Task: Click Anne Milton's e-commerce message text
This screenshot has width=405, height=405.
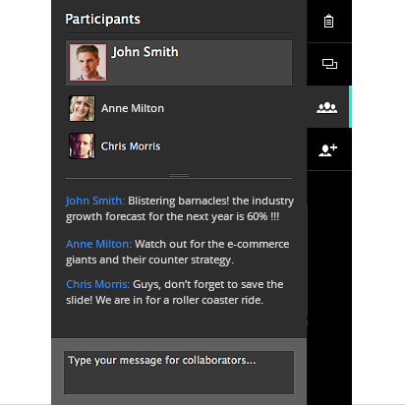Action: [178, 252]
